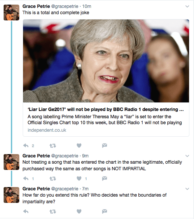Send the 10m tweet via direct message
The image size is (194, 219).
click(x=104, y=146)
